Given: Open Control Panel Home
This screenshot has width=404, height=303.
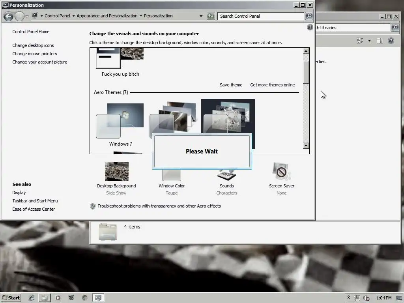Looking at the screenshot, I should click(31, 32).
